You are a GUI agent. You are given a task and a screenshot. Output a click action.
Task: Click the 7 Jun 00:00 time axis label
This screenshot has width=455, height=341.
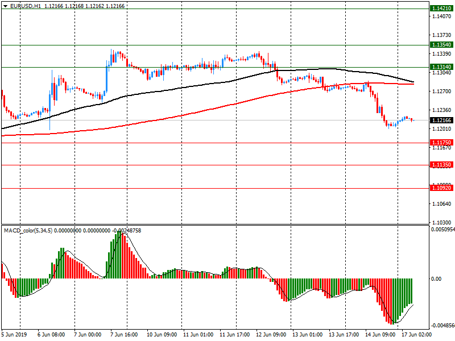(88, 335)
